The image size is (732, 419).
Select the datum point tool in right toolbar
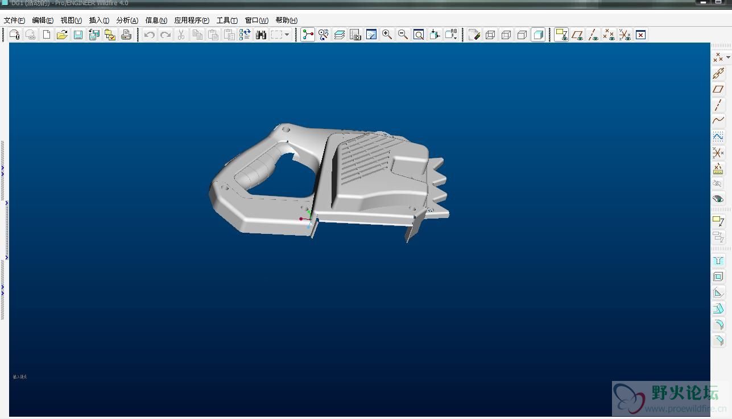718,57
